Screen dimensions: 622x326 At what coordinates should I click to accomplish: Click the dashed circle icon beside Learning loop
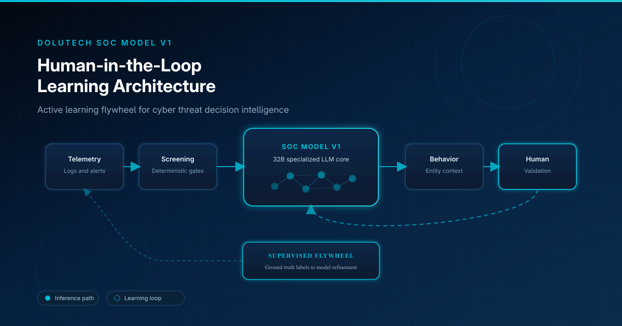117,298
